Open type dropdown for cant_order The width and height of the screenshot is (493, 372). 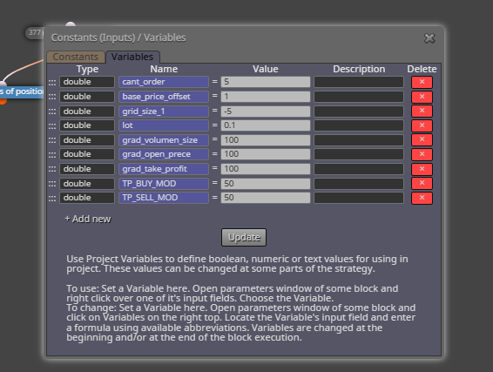click(x=87, y=82)
